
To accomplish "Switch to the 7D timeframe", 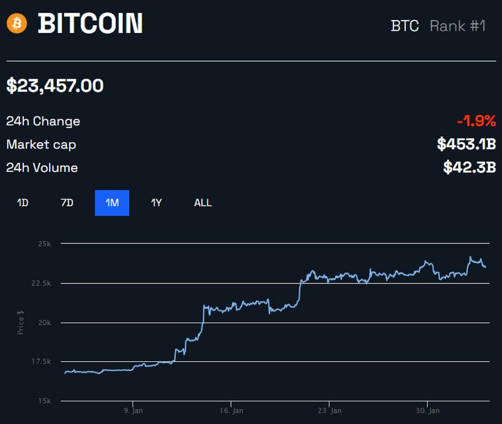I will 67,203.
